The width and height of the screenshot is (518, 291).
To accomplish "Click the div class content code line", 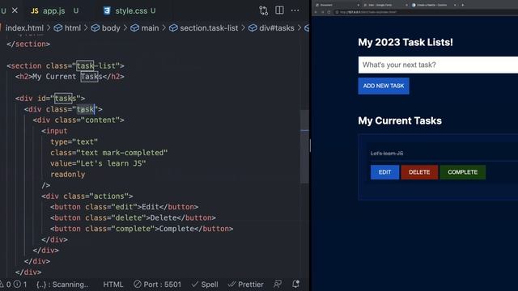I will [79, 120].
